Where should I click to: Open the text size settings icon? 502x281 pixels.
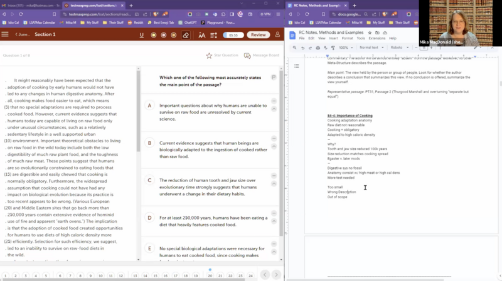click(x=201, y=35)
